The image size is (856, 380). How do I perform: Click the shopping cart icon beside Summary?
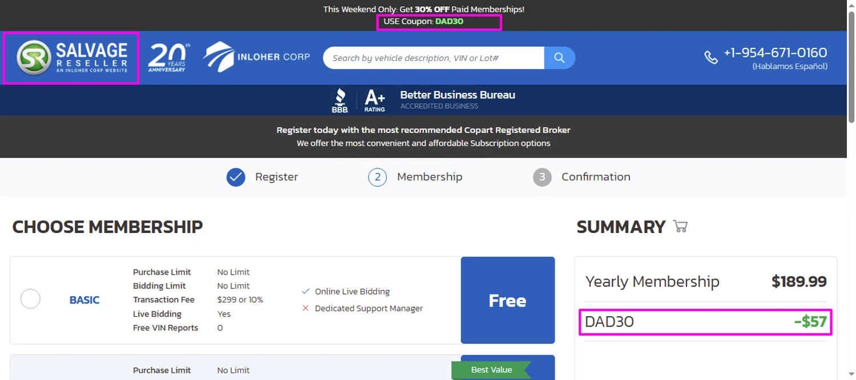click(680, 227)
